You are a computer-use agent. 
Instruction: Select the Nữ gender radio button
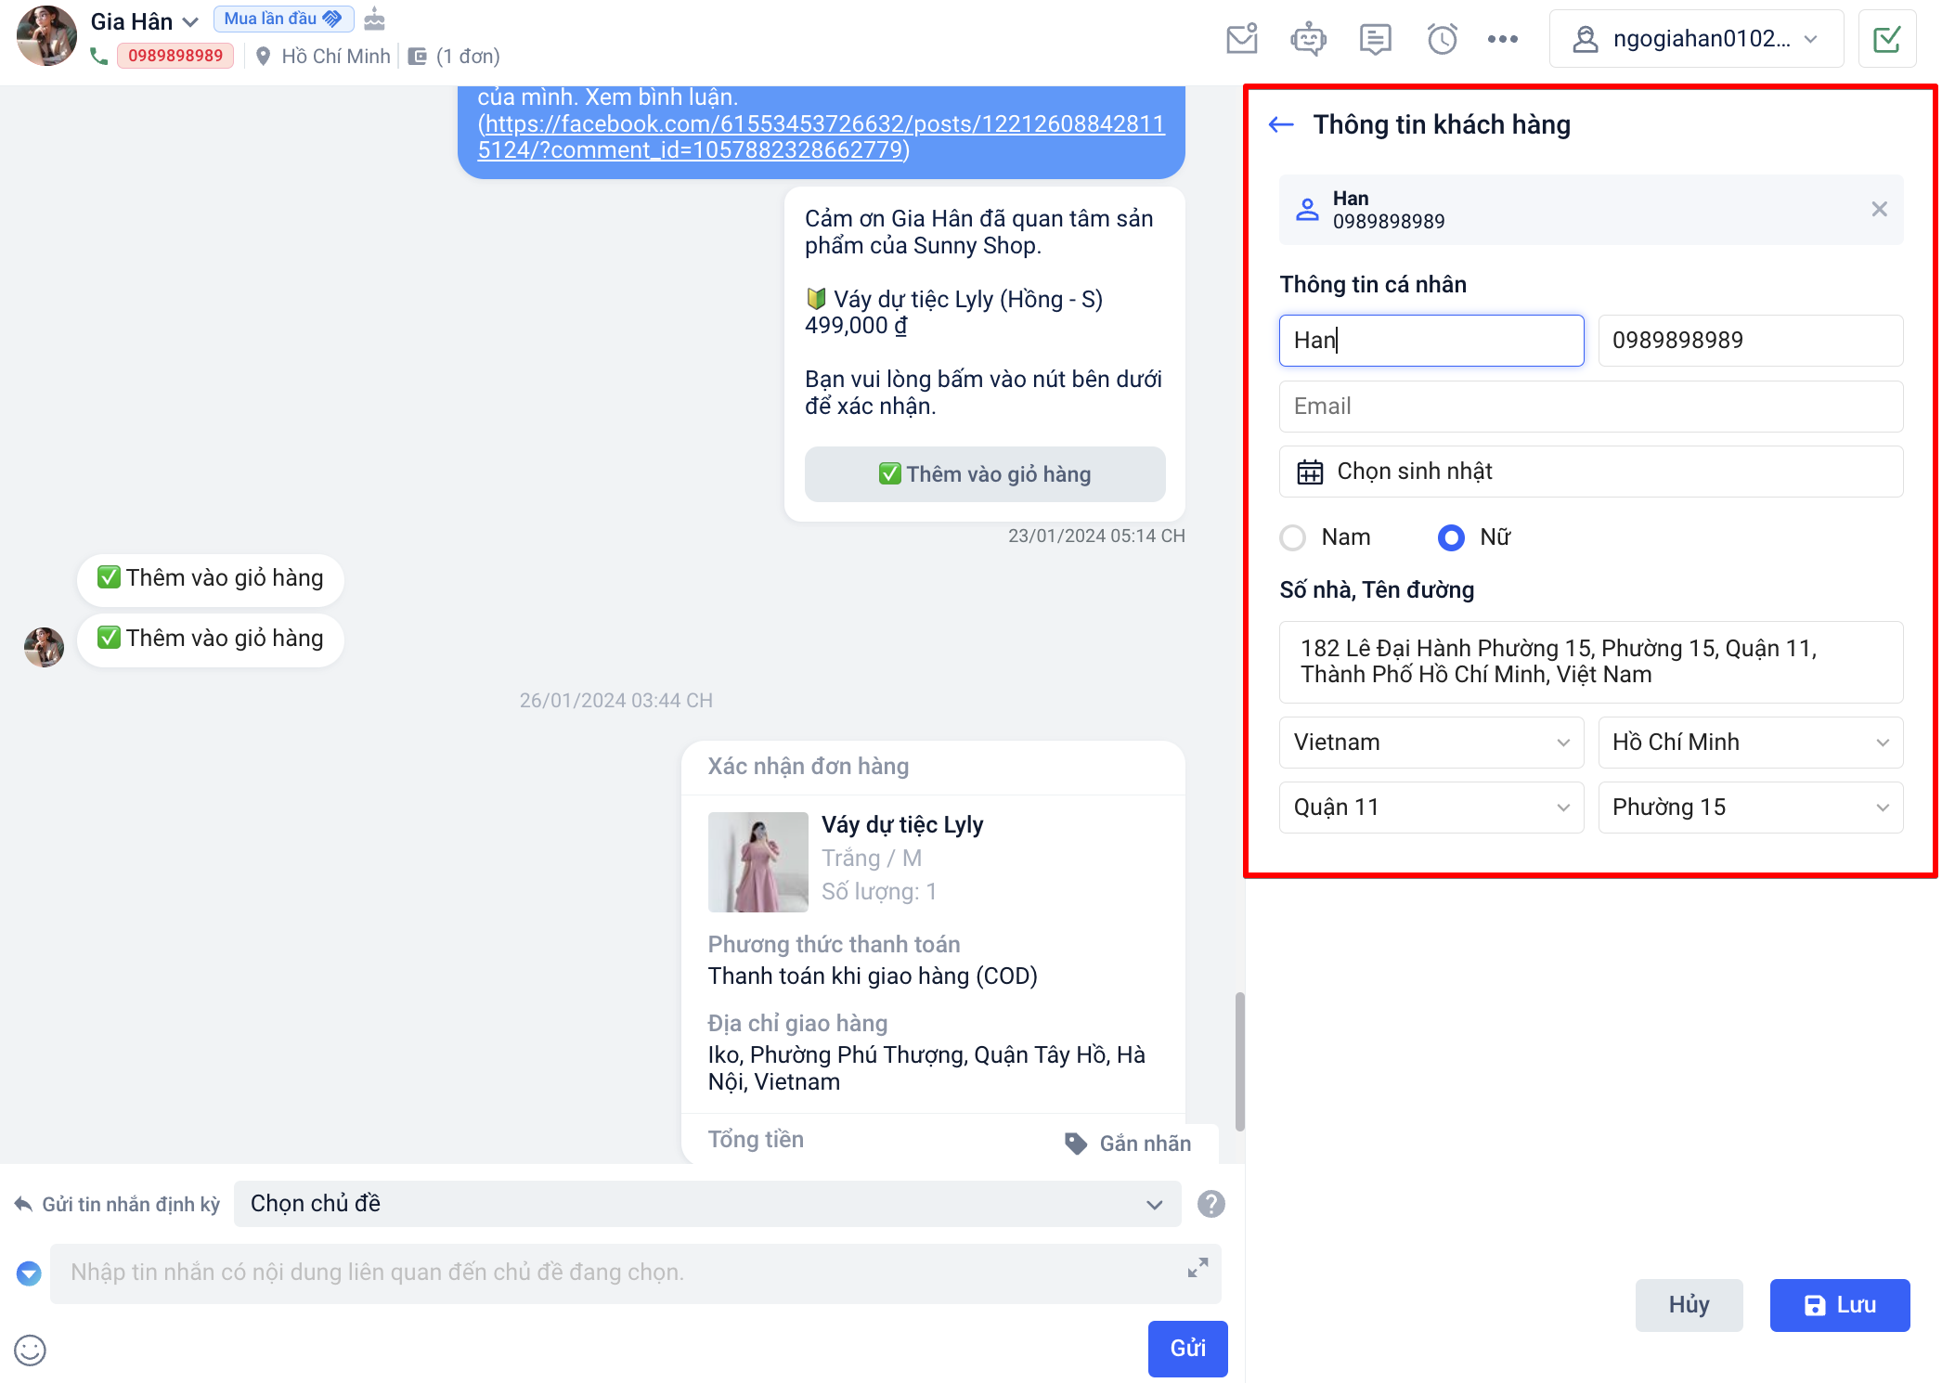tap(1451, 537)
